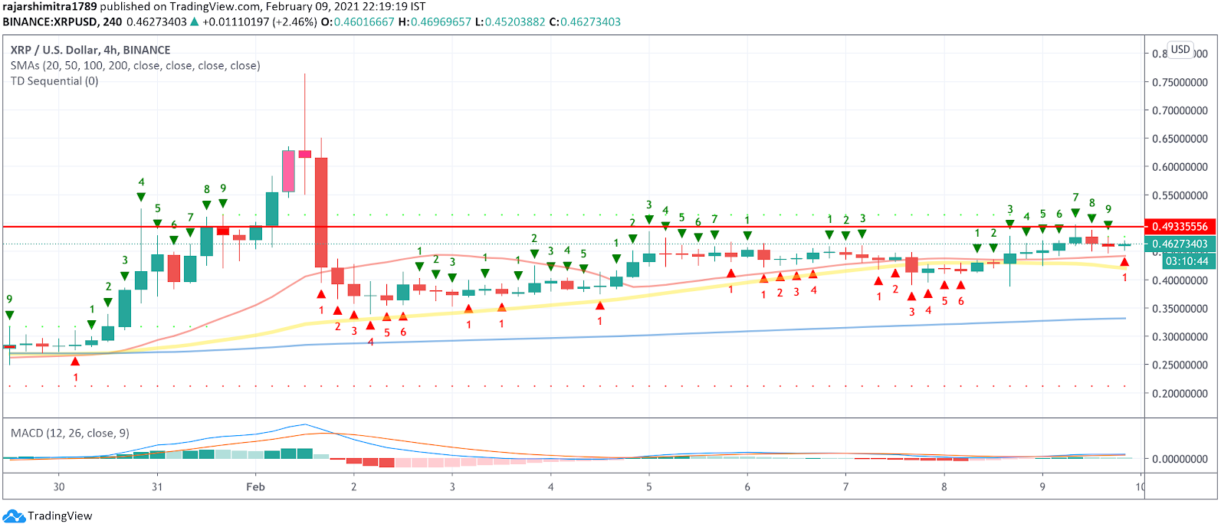Click the green 0.46273403 current price label
The image size is (1221, 524).
tap(1180, 244)
